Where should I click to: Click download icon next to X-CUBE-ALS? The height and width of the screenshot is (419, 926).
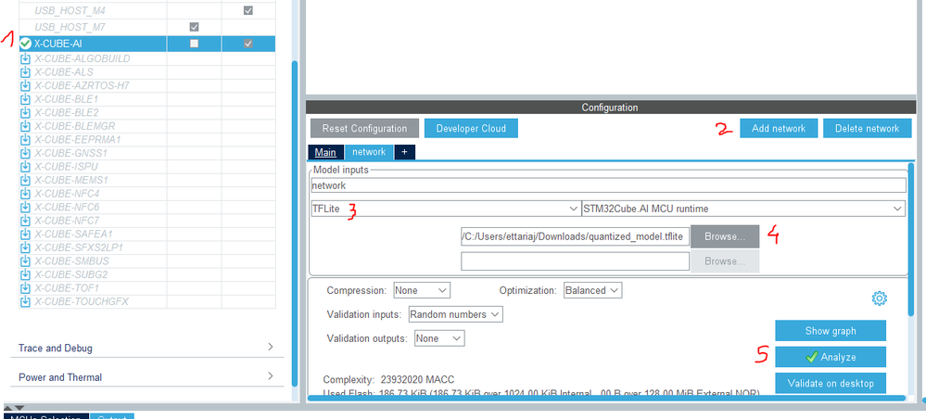pos(25,72)
